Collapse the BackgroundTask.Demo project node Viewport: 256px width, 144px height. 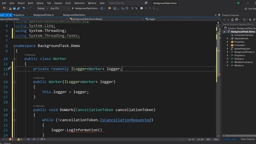pos(224,32)
